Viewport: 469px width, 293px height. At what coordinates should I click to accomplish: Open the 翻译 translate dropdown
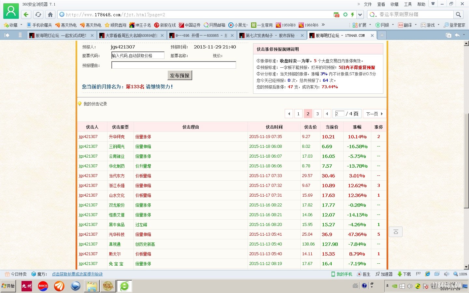coord(407,25)
